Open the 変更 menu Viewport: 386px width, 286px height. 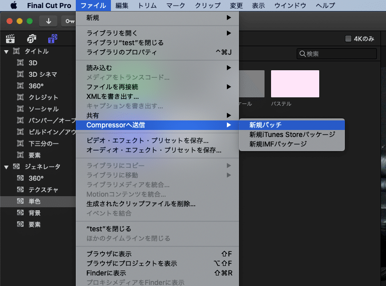click(236, 6)
